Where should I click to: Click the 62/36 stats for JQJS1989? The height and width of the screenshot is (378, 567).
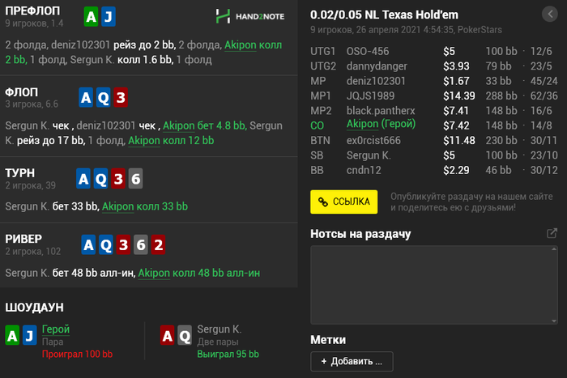pos(544,96)
